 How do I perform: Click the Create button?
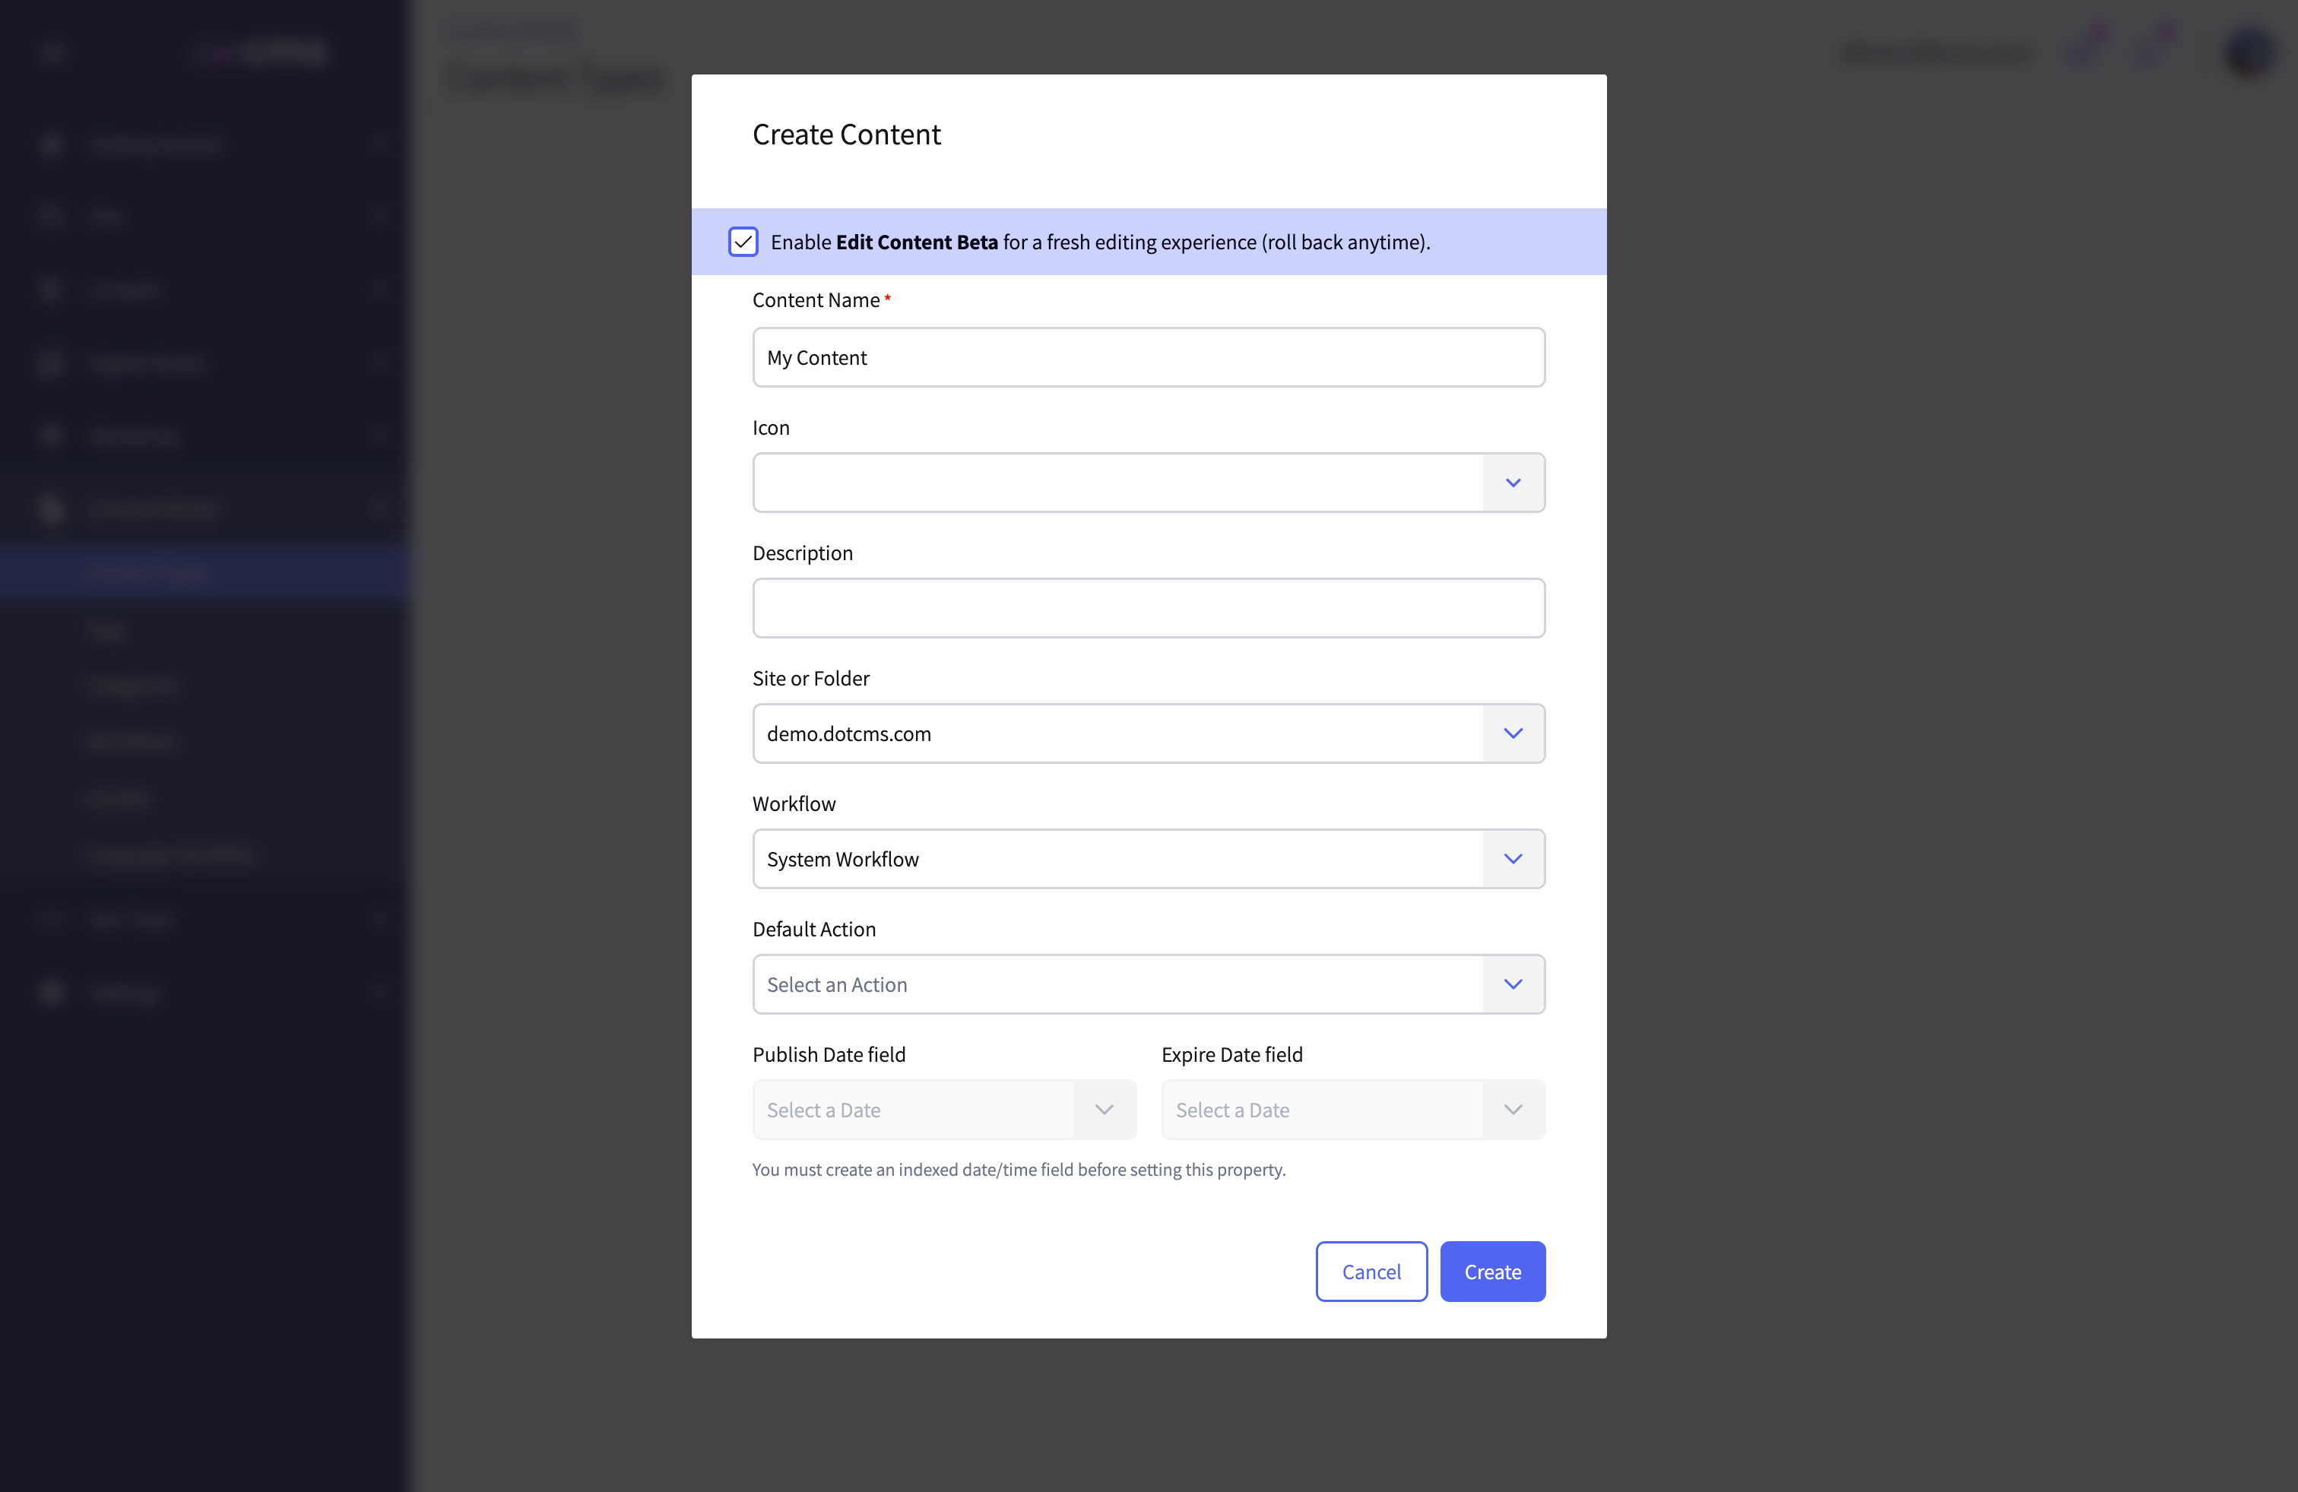(x=1491, y=1271)
